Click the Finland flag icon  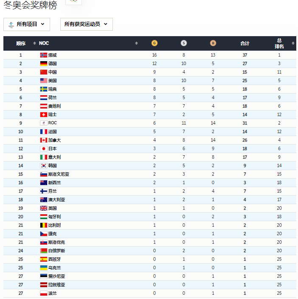tap(44, 191)
